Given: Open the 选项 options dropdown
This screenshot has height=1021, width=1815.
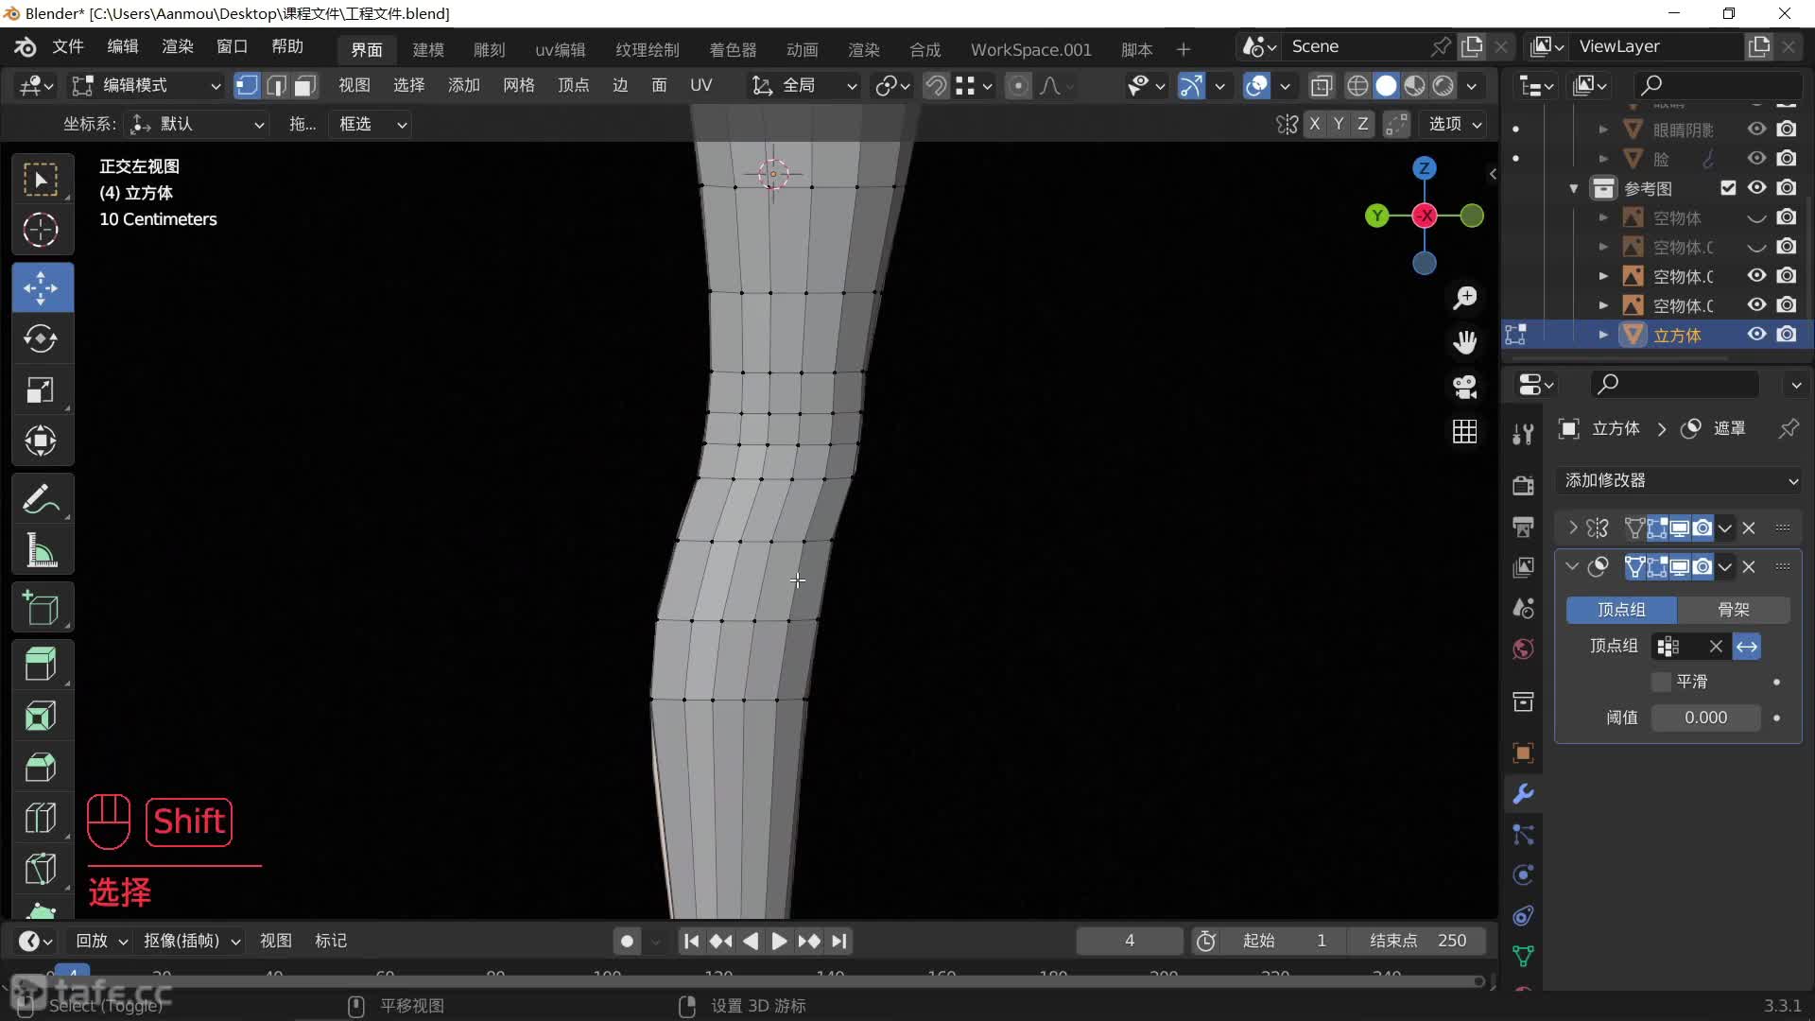Looking at the screenshot, I should pyautogui.click(x=1455, y=124).
